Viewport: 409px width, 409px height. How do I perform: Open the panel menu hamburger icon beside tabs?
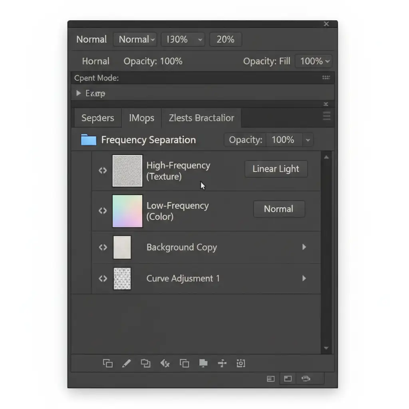(x=326, y=116)
